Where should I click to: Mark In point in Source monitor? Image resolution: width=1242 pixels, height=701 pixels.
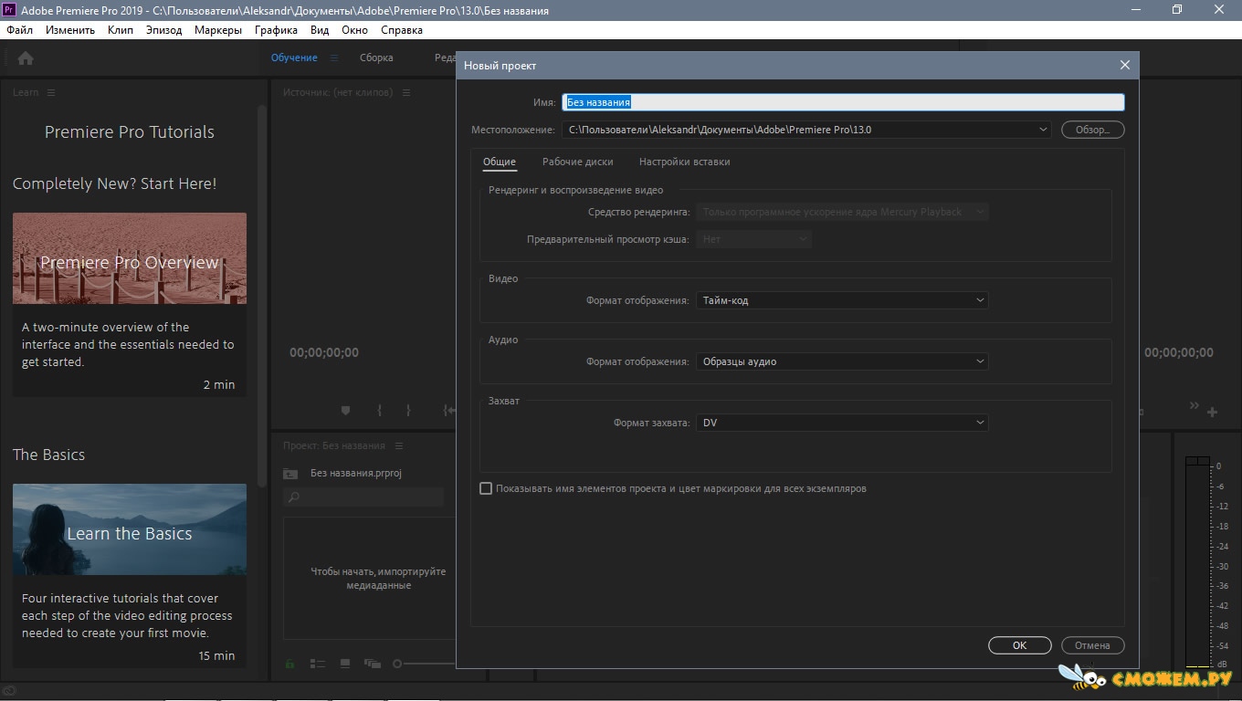379,411
